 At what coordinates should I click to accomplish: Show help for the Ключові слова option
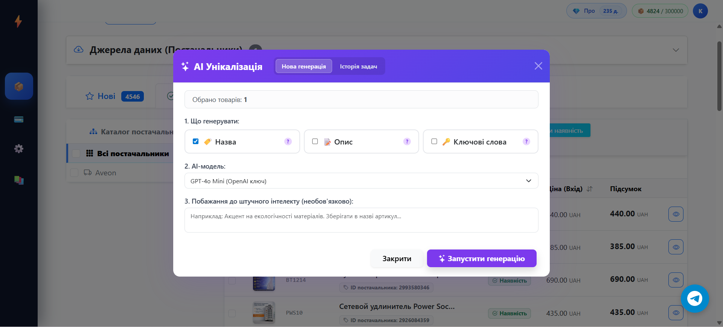[526, 141]
